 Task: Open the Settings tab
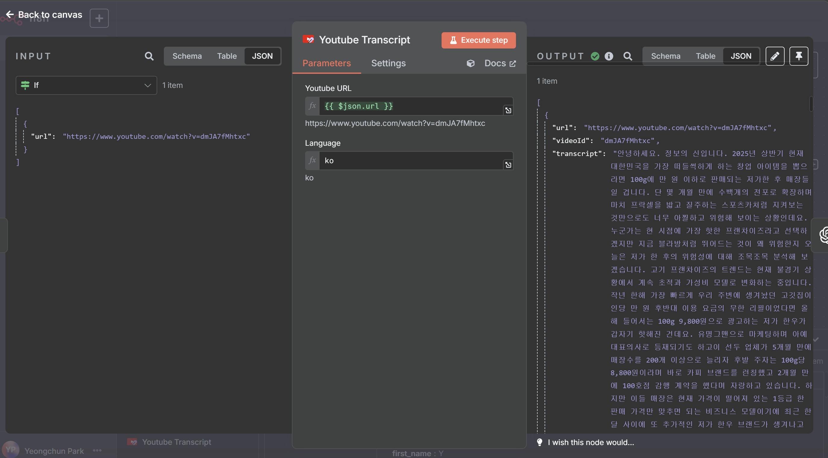pos(388,63)
